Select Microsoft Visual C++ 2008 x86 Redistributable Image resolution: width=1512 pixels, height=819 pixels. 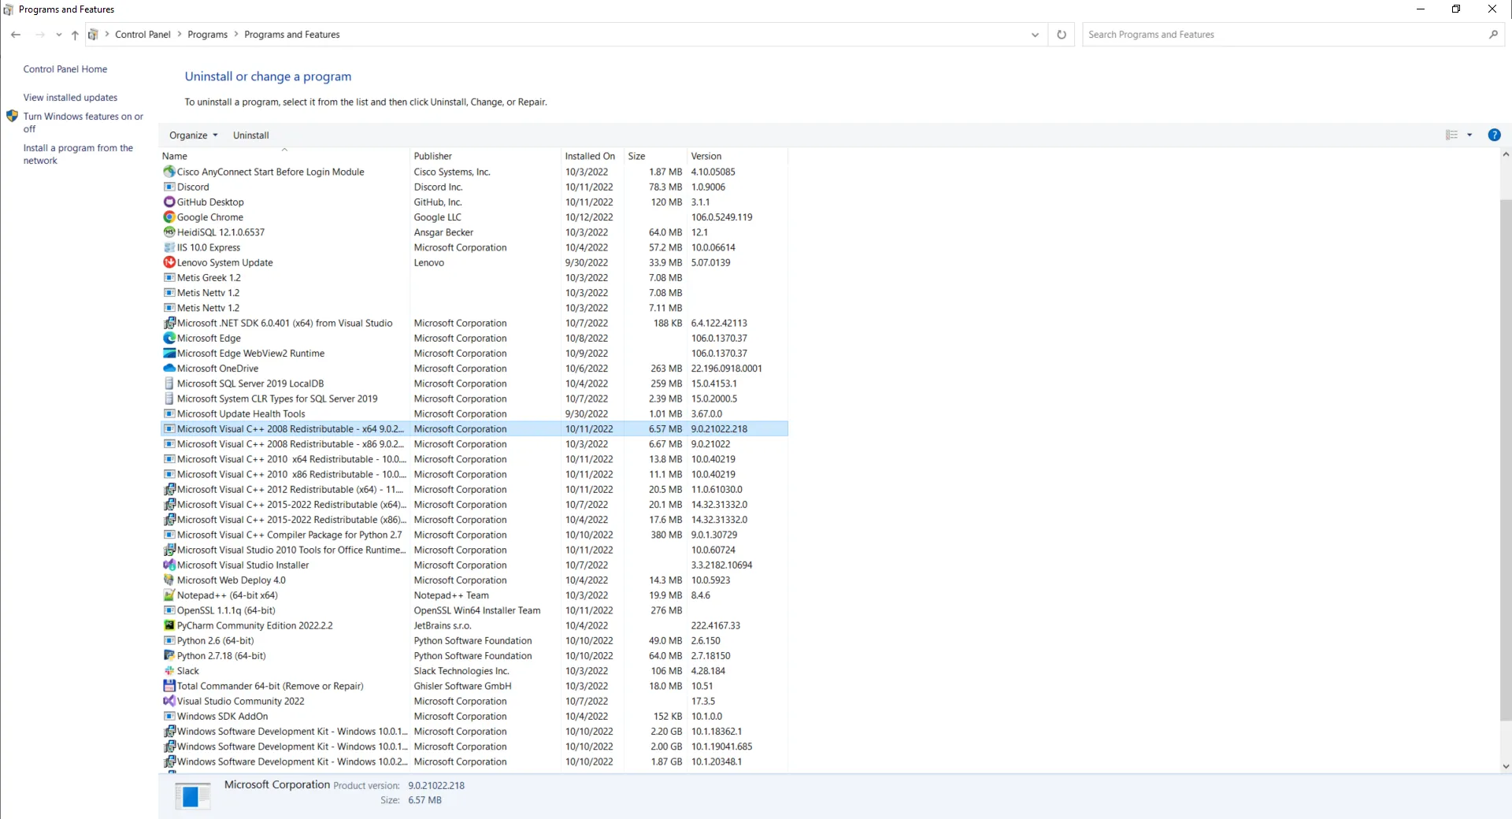coord(474,444)
